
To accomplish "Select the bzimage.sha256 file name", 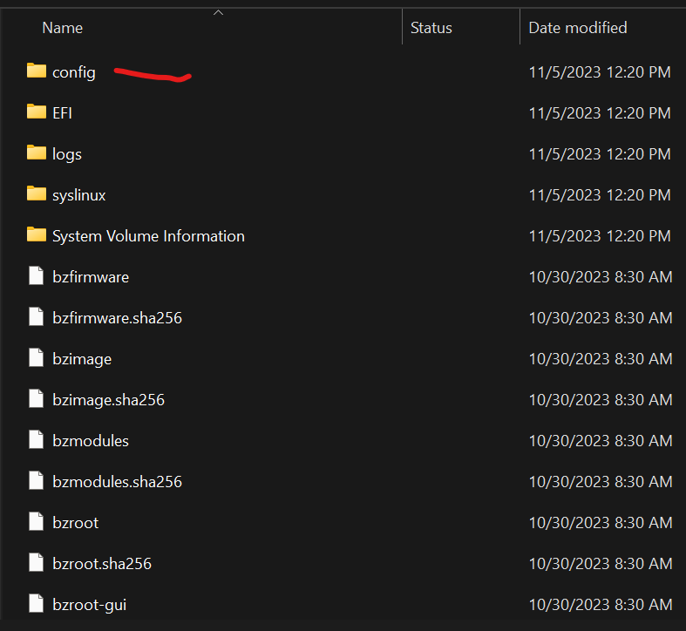I will (108, 400).
